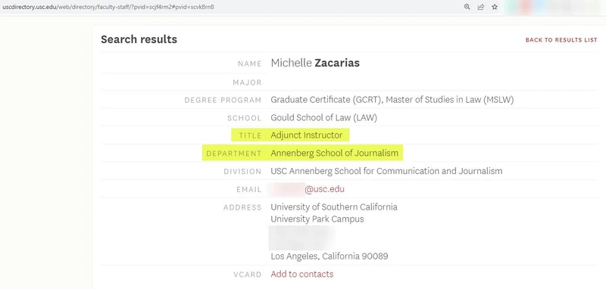This screenshot has width=606, height=289.
Task: Click Graduate Certificate (GCRT) degree text
Action: [x=326, y=100]
